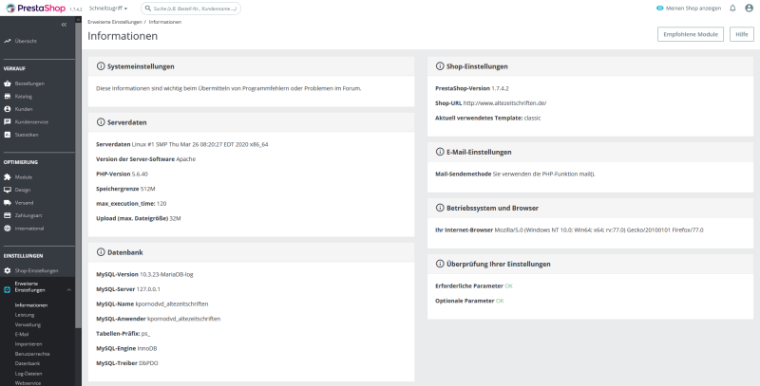Click the Statistiken chart icon in the sidebar
Screen dimensions: 760x386
(x=7, y=135)
